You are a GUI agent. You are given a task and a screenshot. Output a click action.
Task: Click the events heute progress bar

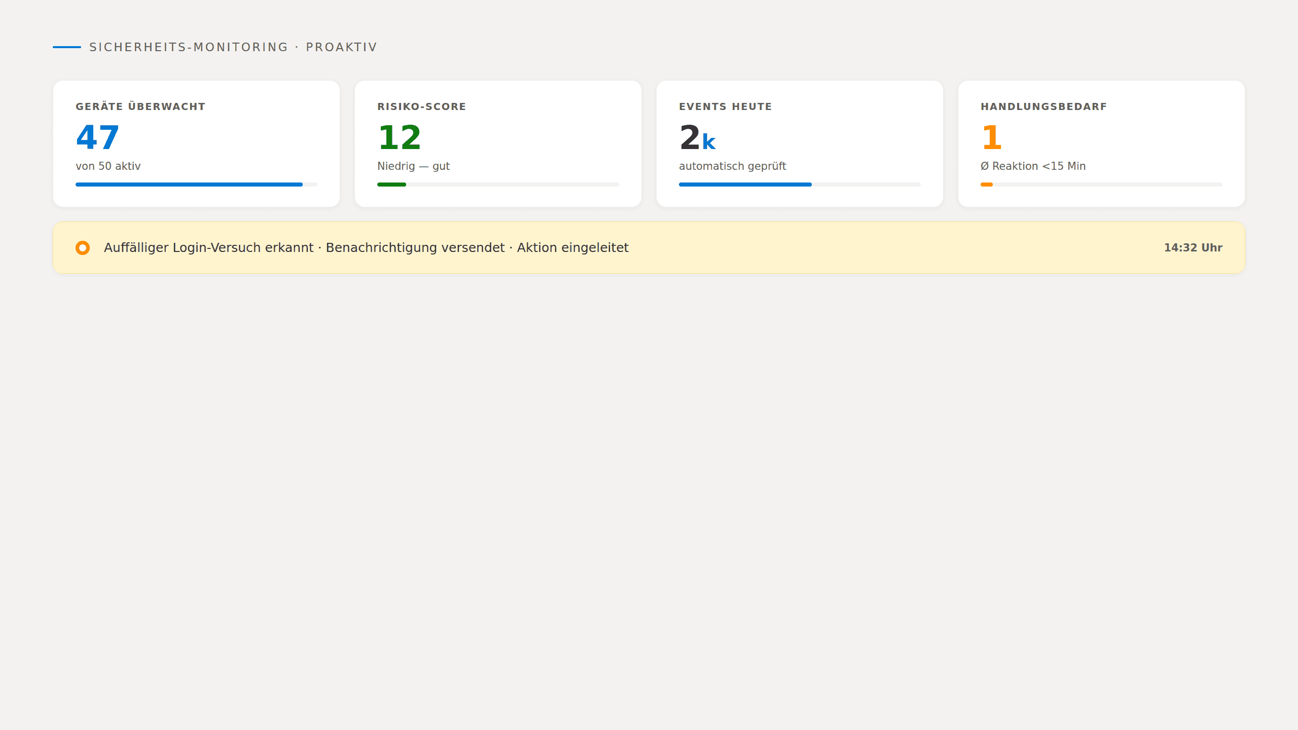pyautogui.click(x=745, y=185)
